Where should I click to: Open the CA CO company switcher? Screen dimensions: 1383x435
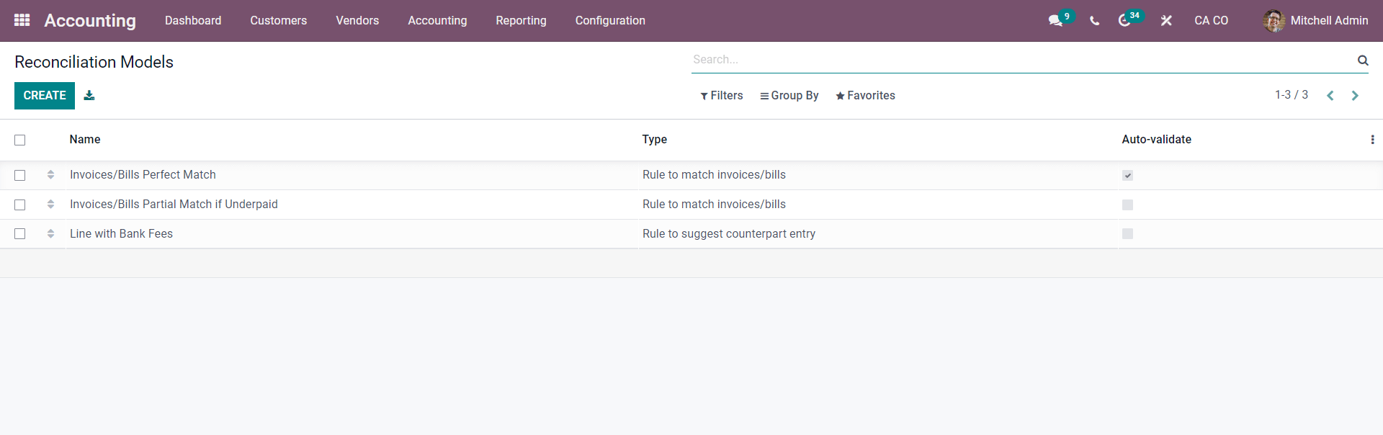coord(1211,21)
